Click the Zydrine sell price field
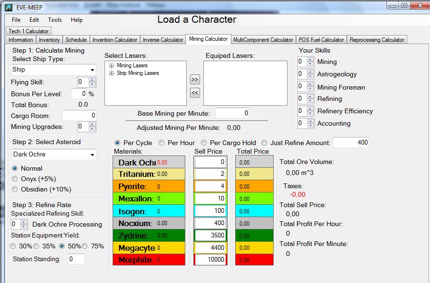This screenshot has width=430, height=283. (x=210, y=236)
